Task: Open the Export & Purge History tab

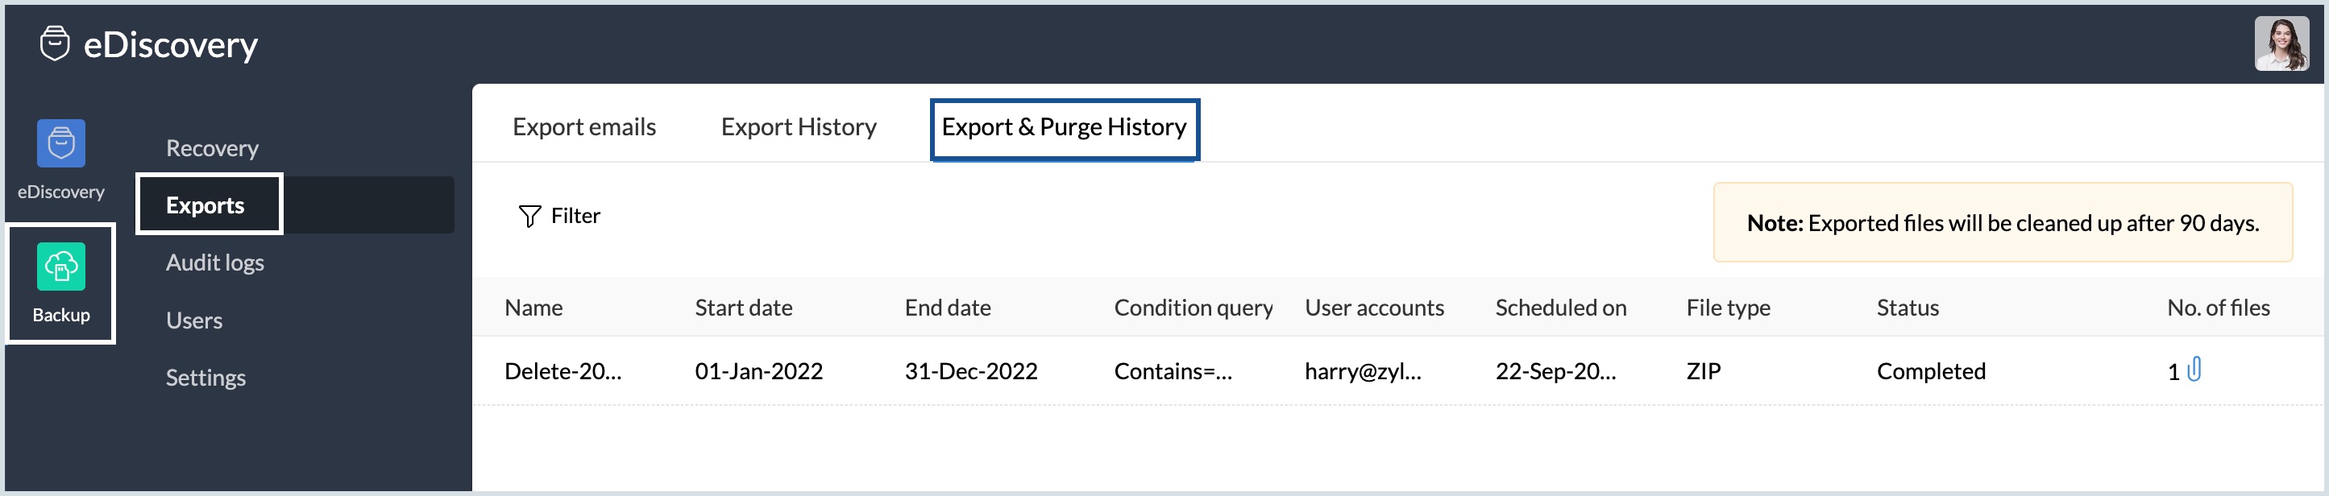Action: (1064, 128)
